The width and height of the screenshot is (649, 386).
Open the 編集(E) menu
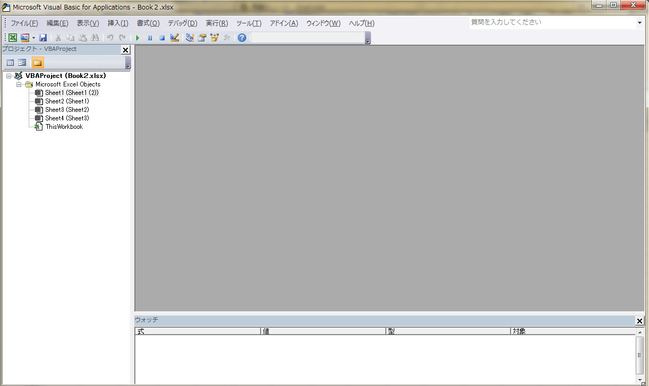(x=57, y=23)
